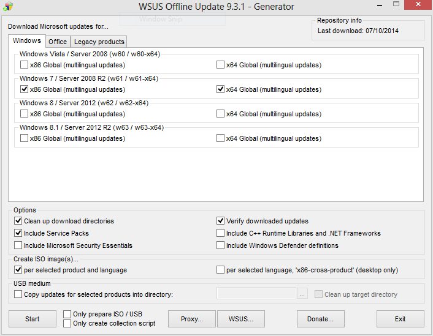Minimize the Generator window
The width and height of the screenshot is (433, 336).
380,6
